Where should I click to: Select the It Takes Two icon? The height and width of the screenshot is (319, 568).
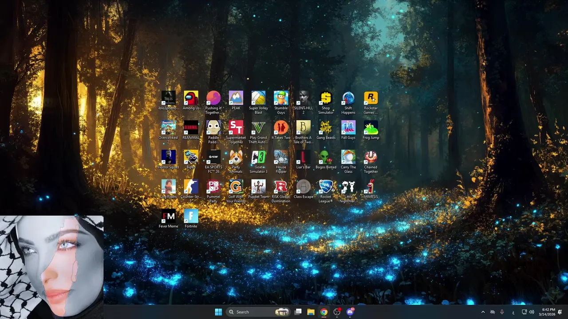(x=281, y=130)
